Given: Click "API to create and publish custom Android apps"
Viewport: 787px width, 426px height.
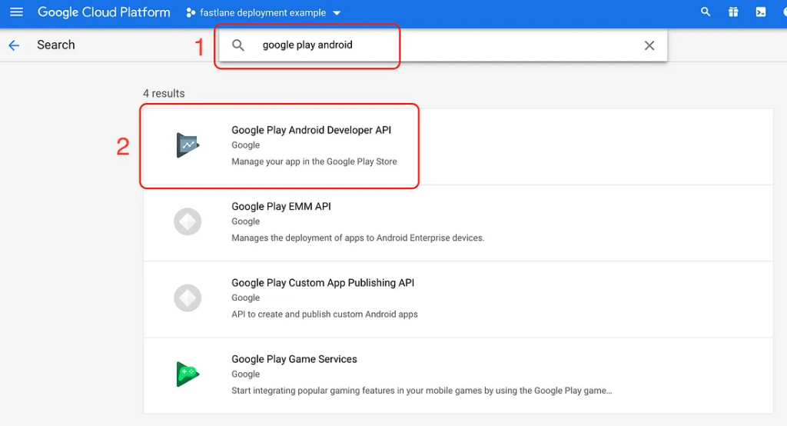Looking at the screenshot, I should 324,315.
